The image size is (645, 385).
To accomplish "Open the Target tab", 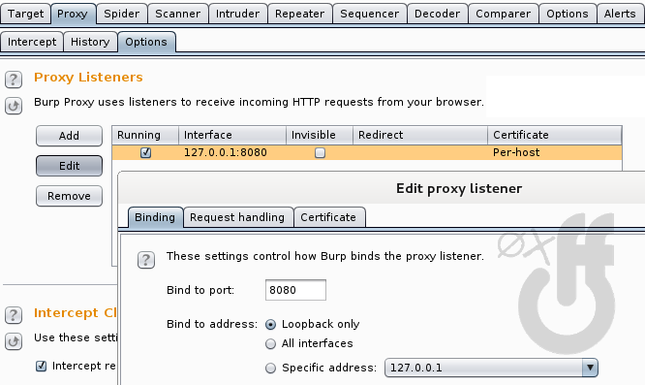I will 25,14.
